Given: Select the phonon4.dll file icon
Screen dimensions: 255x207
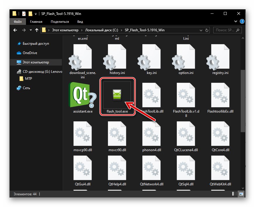Looking at the screenshot, I should coord(151,134).
